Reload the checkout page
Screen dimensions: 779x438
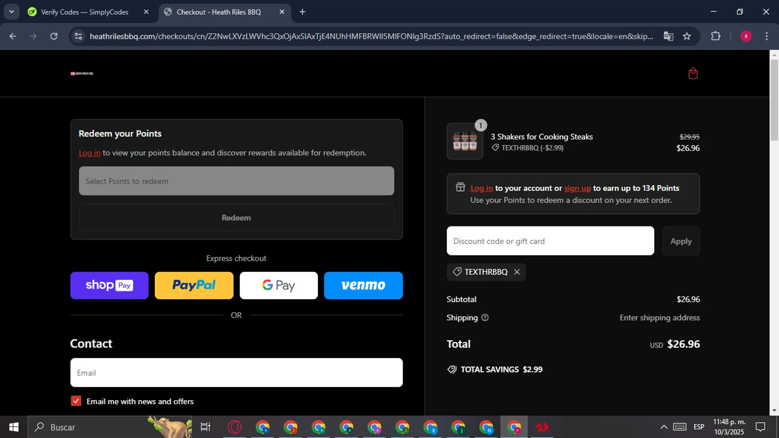pos(54,36)
